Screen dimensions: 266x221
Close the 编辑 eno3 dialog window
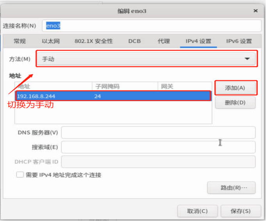(255, 11)
